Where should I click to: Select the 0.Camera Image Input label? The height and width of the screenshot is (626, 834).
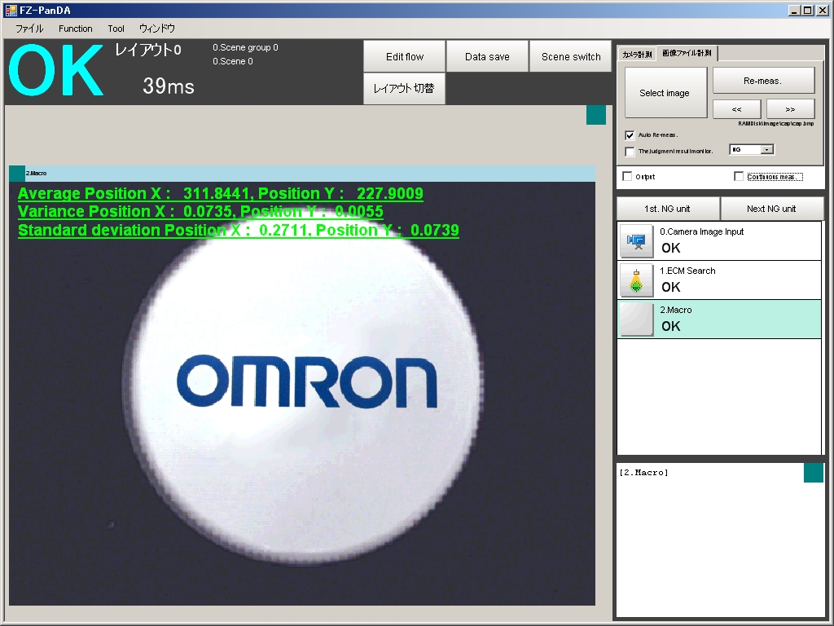tap(701, 231)
